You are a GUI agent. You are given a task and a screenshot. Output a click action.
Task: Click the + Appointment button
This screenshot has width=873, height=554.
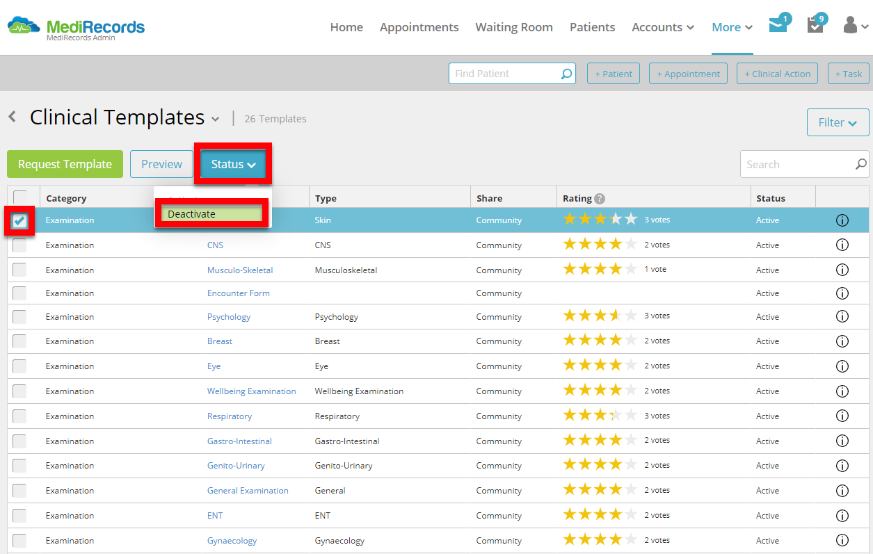pos(688,74)
